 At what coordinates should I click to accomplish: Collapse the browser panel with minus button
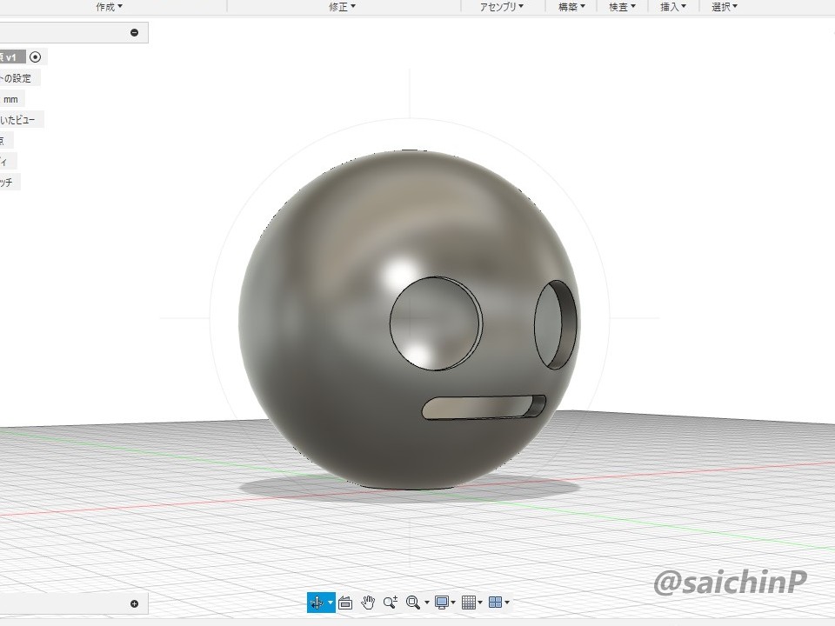134,33
